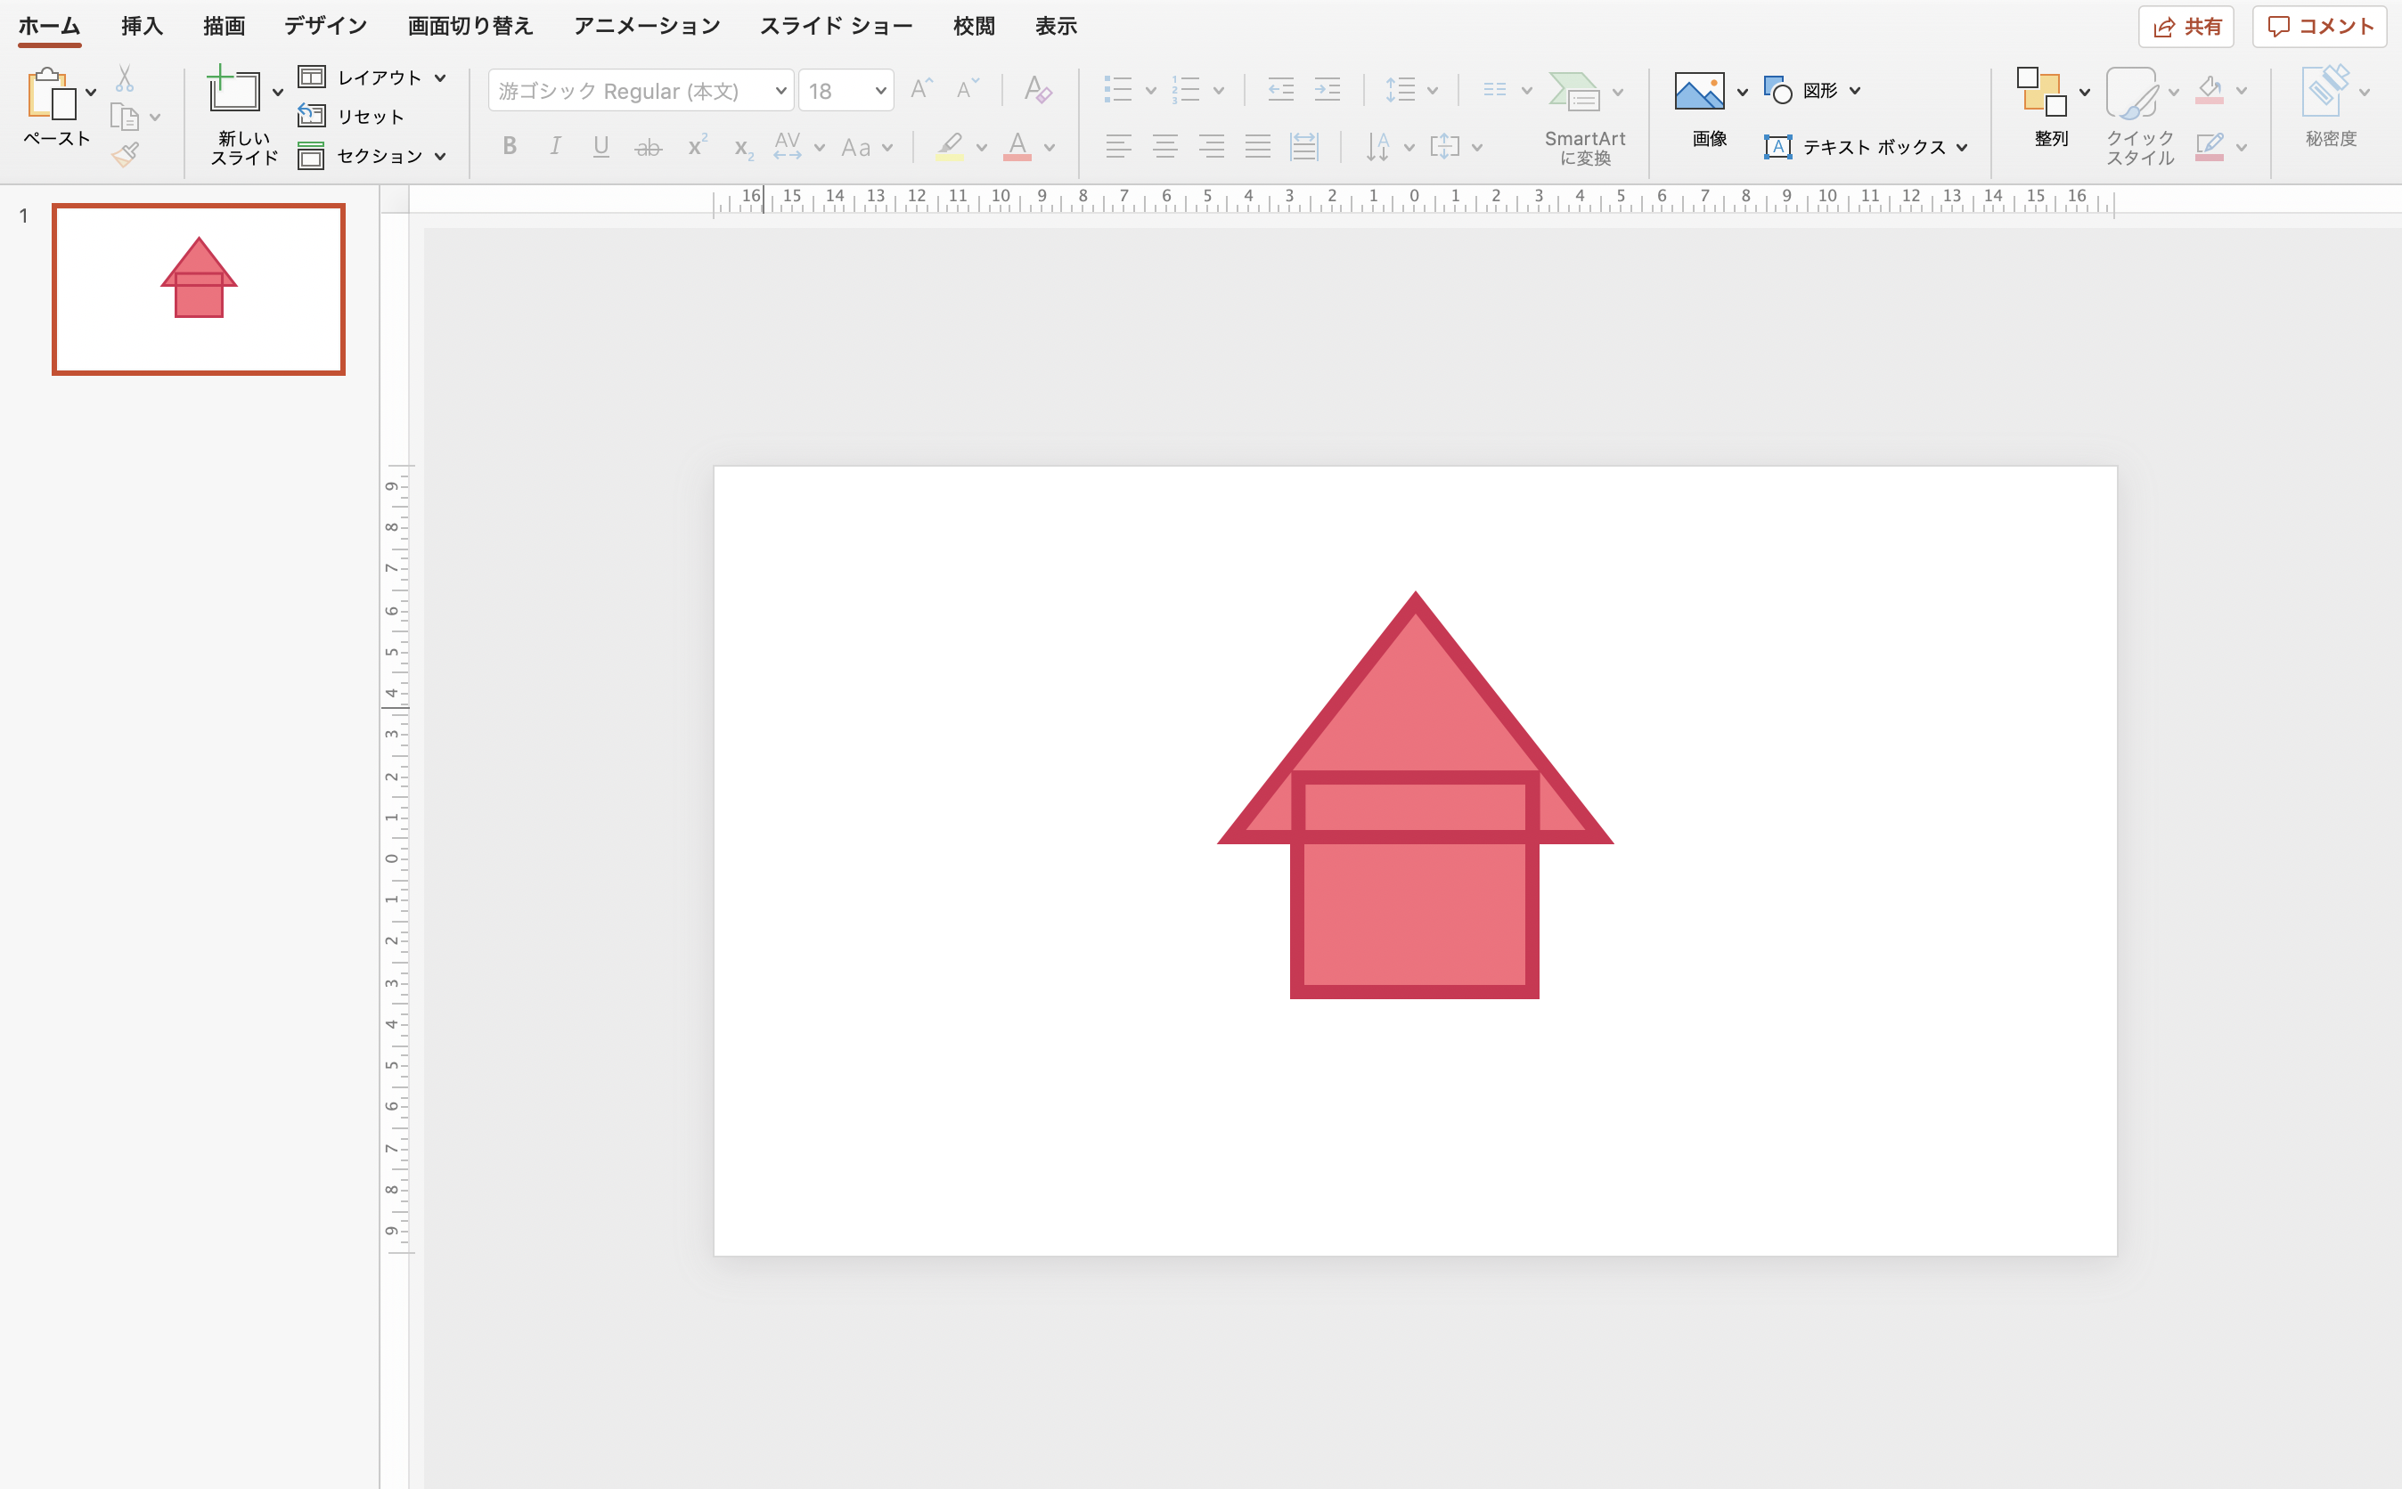Click the Decrease Font Size icon

[x=968, y=90]
